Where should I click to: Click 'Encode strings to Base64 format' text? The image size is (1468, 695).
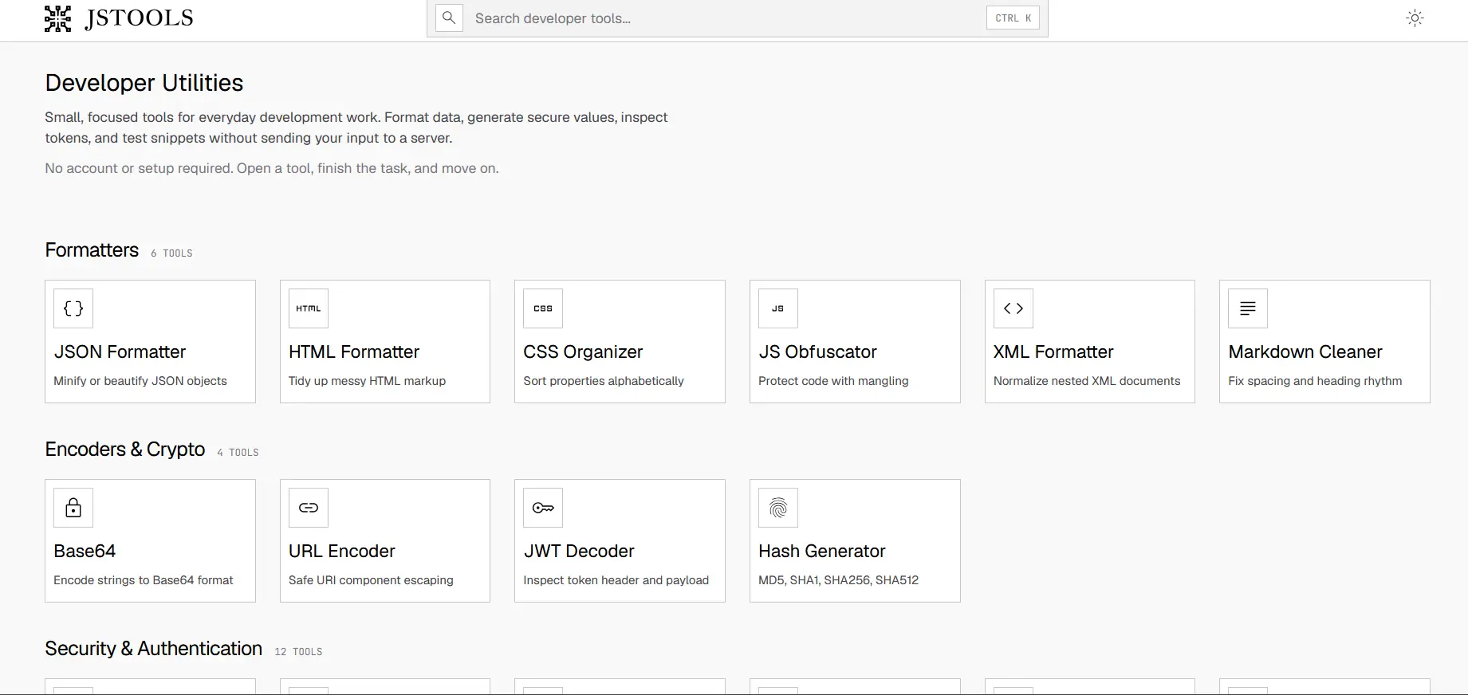coord(144,580)
